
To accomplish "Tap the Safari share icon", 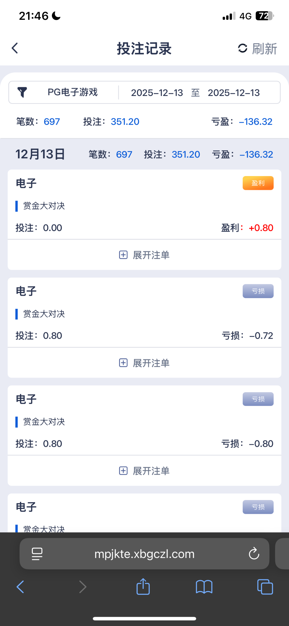I will click(x=143, y=587).
